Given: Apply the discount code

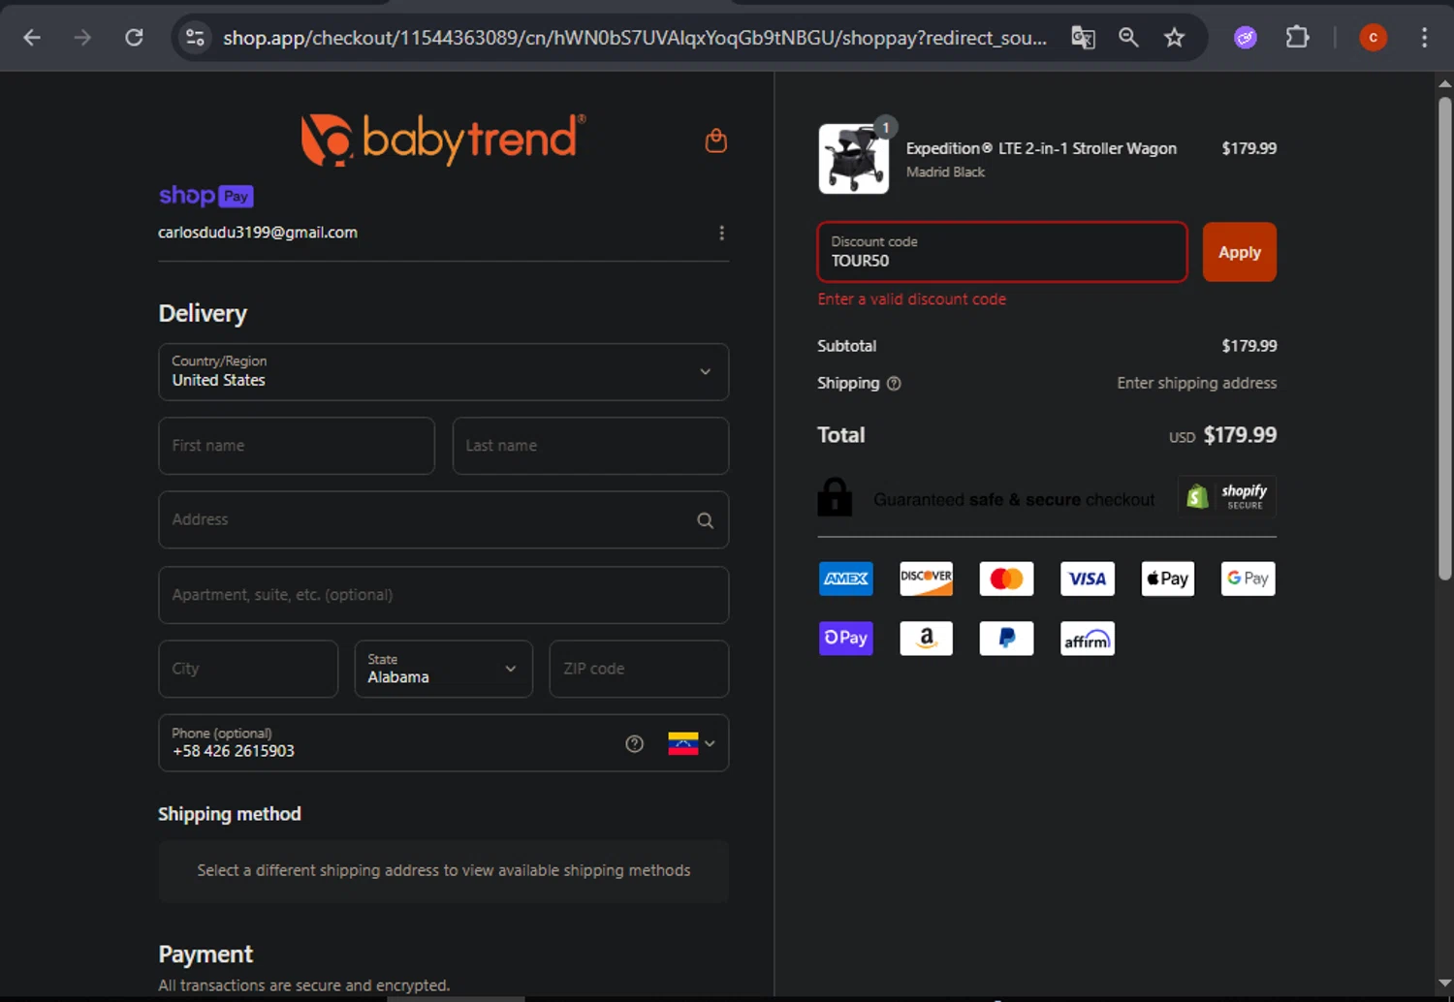Looking at the screenshot, I should coord(1240,252).
